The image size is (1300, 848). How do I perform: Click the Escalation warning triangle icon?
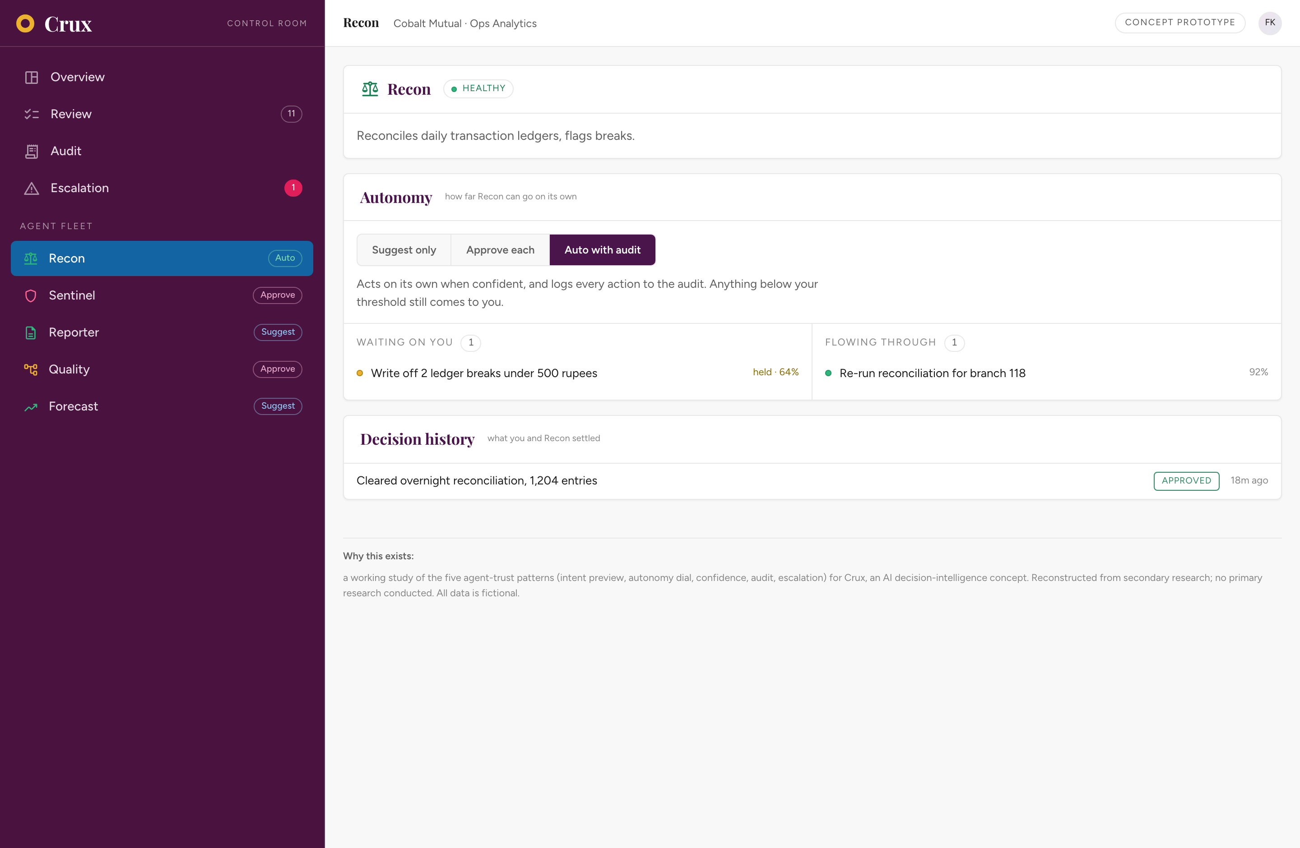32,188
